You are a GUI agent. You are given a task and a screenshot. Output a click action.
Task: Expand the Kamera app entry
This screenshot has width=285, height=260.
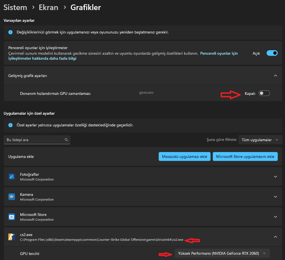(275, 197)
